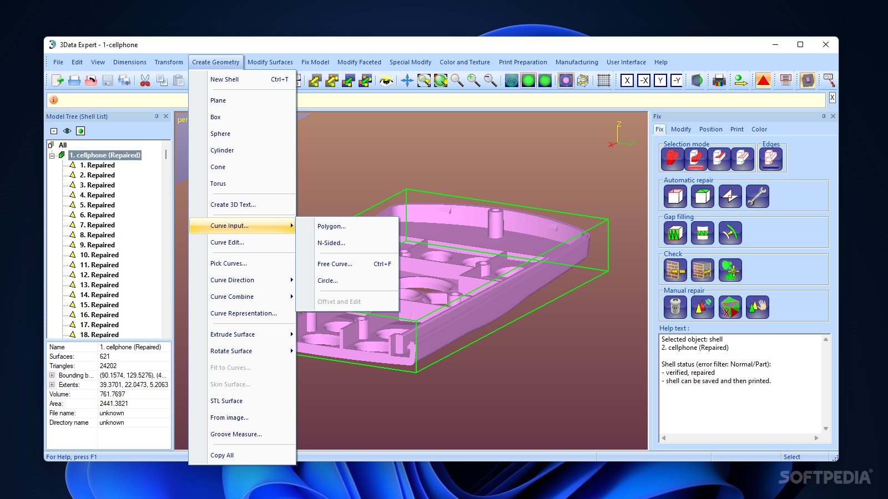Click the blue four-arrow pan icon

[407, 81]
